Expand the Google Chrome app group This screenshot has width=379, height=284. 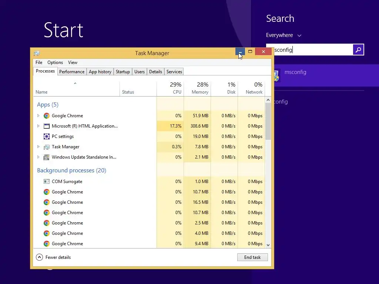(38, 116)
